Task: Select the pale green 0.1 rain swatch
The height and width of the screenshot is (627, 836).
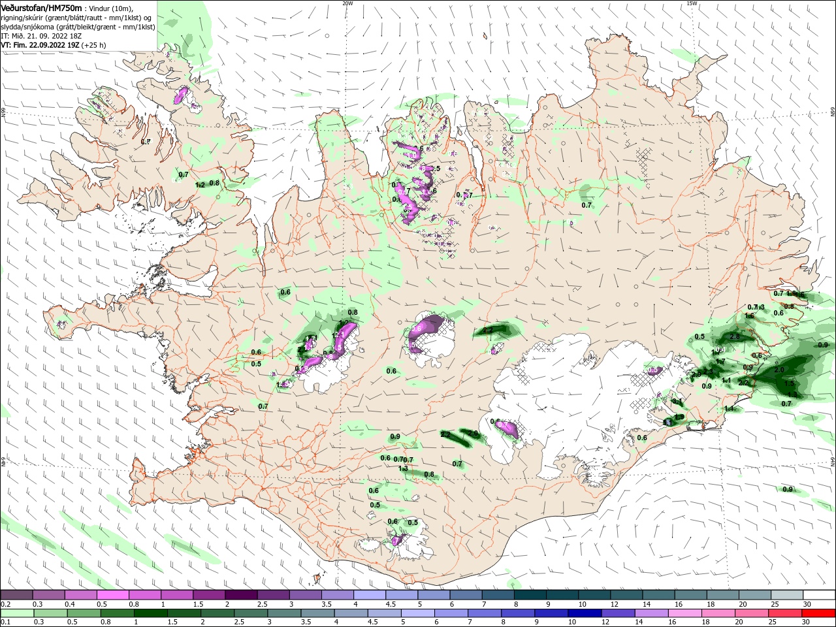Action: pos(18,613)
